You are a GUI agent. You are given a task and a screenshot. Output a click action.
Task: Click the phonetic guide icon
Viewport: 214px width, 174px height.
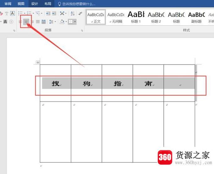[x=7, y=14]
